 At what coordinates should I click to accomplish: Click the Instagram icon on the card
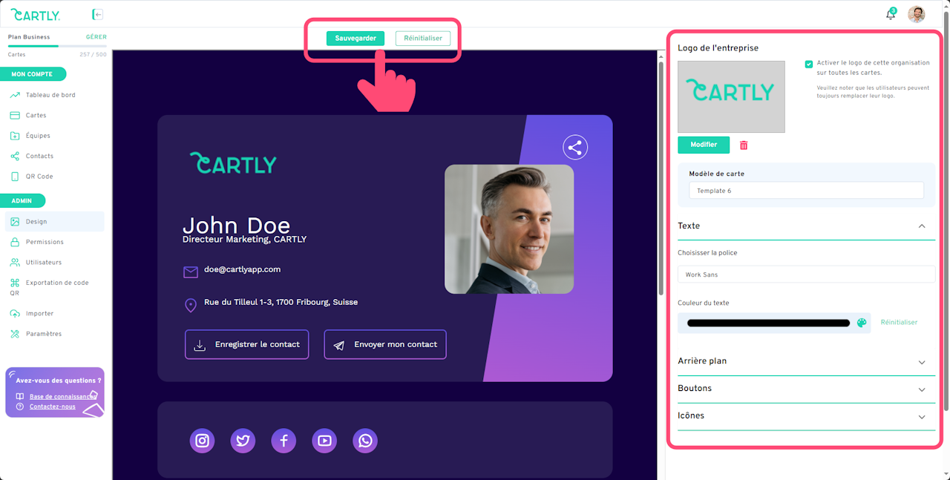(202, 441)
